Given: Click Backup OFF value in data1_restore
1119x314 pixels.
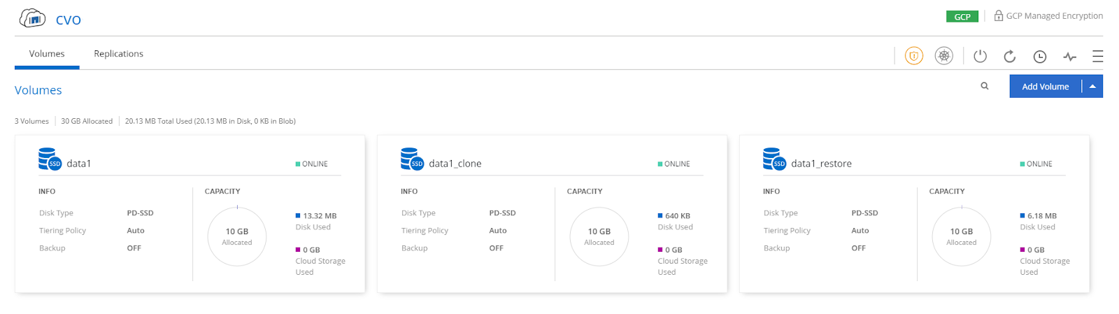Looking at the screenshot, I should (859, 248).
